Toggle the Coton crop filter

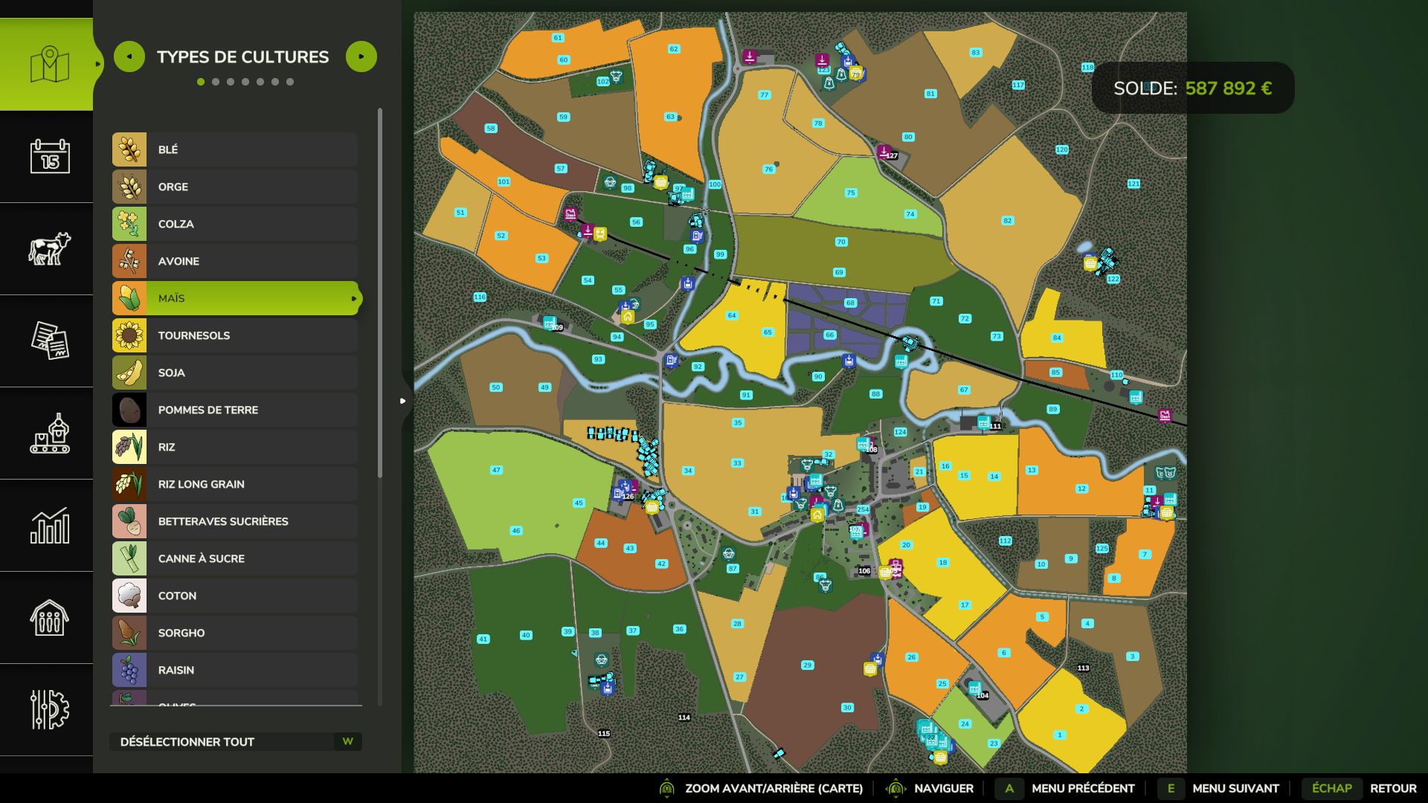235,596
